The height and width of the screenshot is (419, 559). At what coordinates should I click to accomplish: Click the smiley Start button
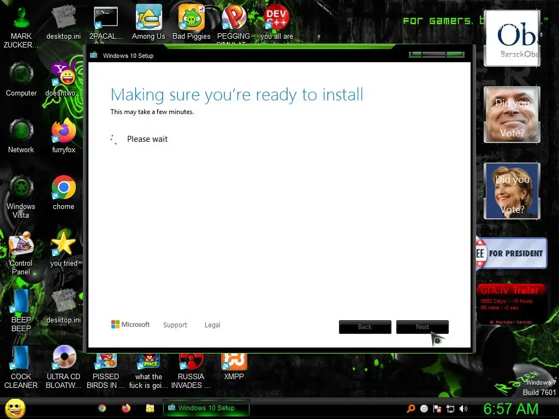click(15, 409)
